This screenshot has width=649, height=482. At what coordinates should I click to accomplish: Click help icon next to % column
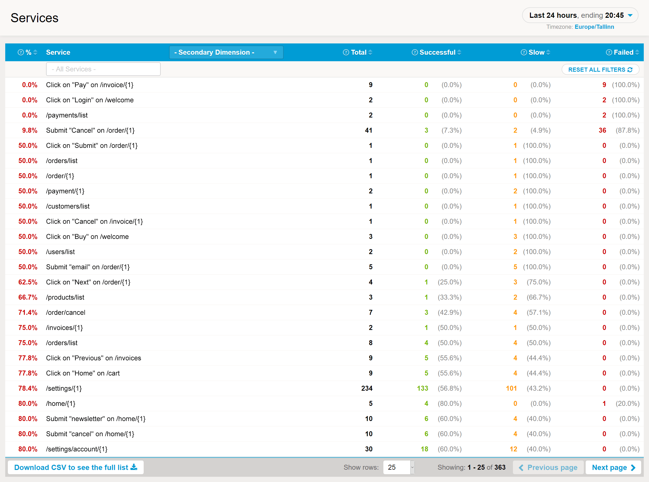[x=20, y=53]
